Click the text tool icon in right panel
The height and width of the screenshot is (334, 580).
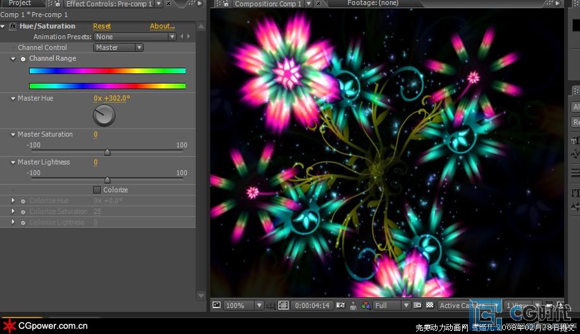(575, 140)
